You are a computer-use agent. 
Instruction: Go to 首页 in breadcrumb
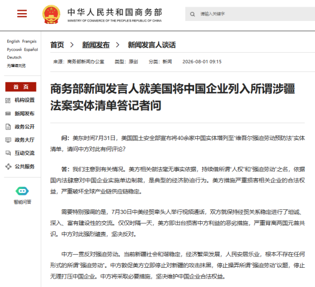(57, 45)
